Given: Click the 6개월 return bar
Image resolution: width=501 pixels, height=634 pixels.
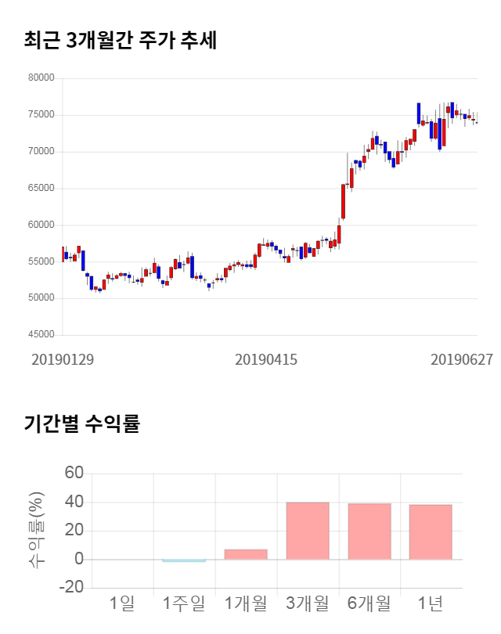Looking at the screenshot, I should (369, 531).
